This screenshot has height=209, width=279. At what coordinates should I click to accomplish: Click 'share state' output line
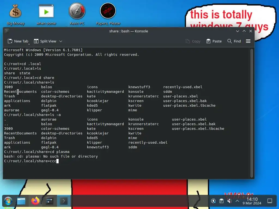(17, 73)
